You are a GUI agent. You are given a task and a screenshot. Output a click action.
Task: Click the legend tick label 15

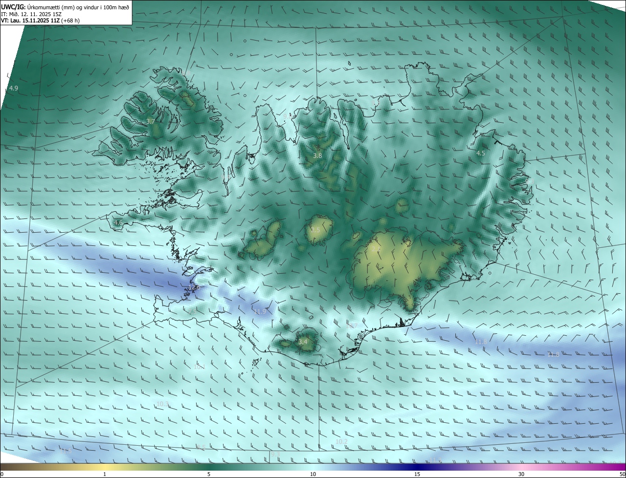click(x=417, y=474)
